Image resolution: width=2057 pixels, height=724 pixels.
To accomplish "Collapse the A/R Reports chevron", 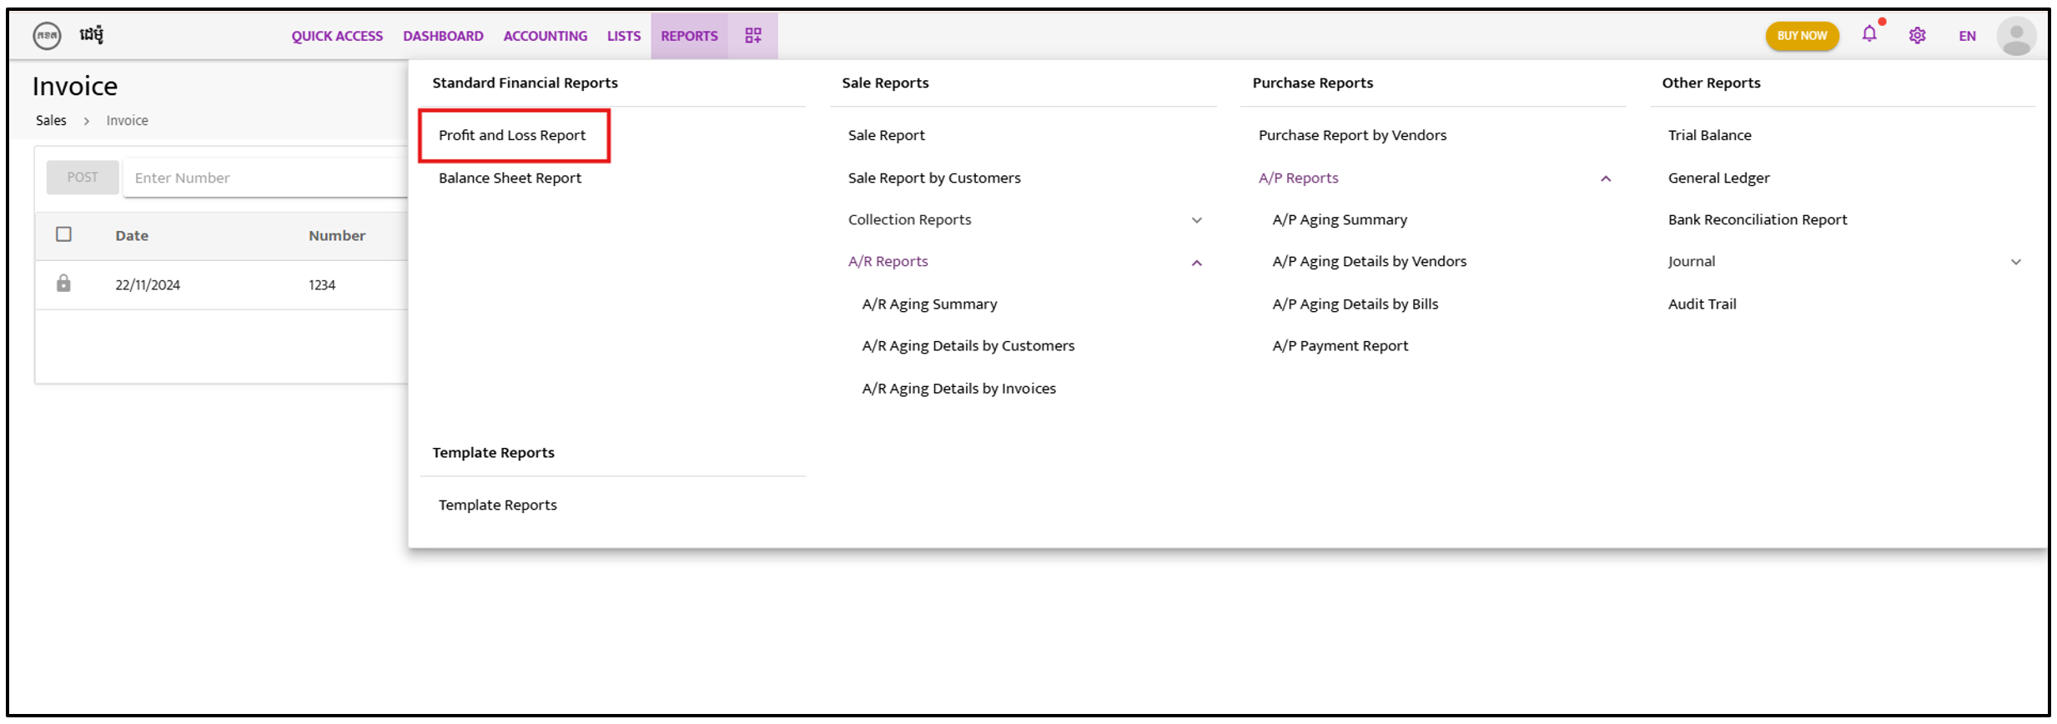I will click(x=1197, y=263).
